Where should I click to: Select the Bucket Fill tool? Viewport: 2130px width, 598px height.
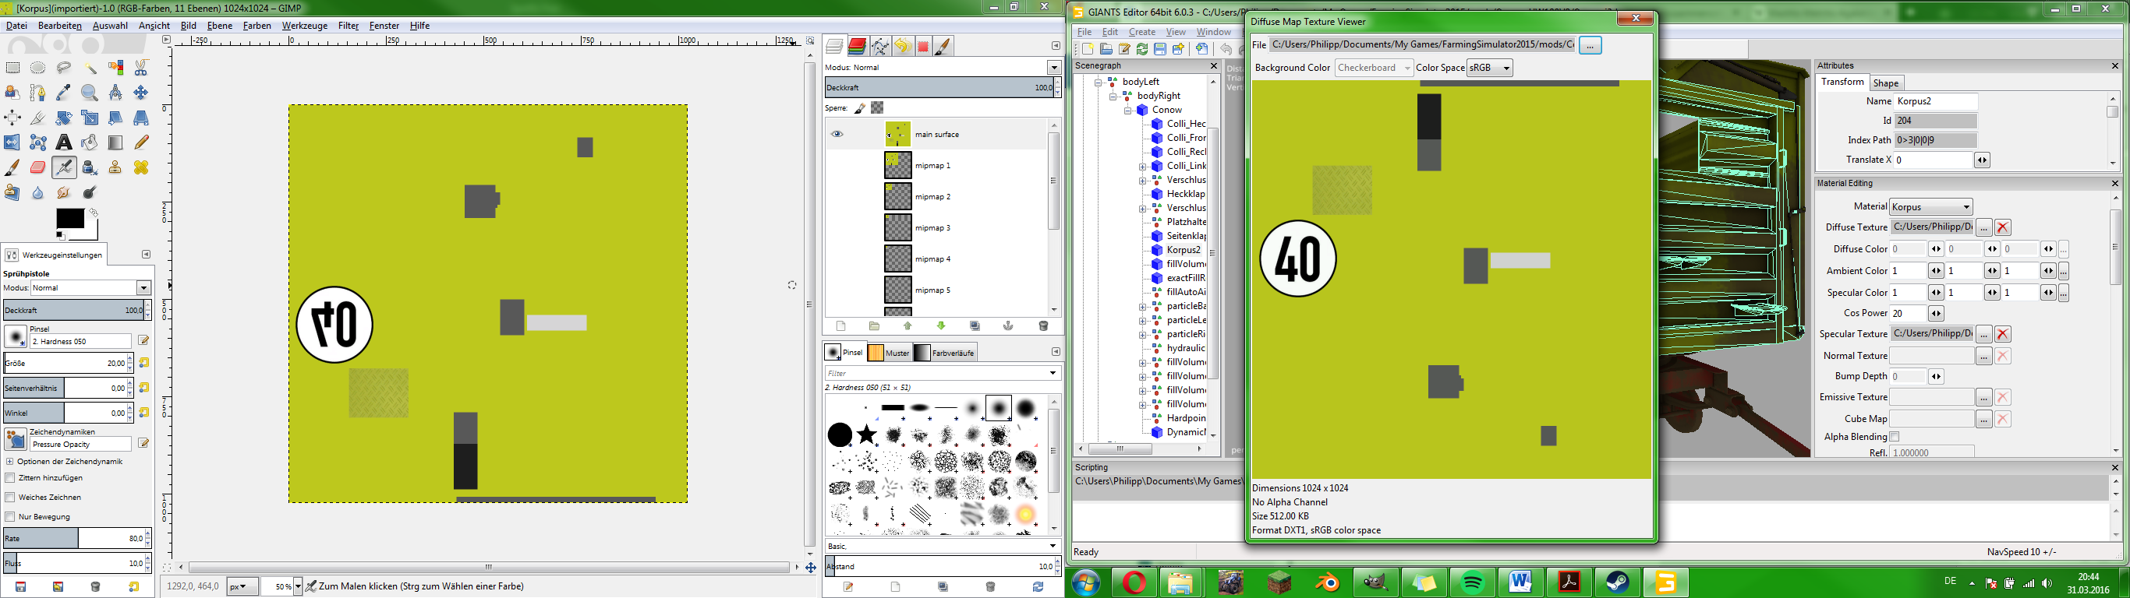point(90,143)
